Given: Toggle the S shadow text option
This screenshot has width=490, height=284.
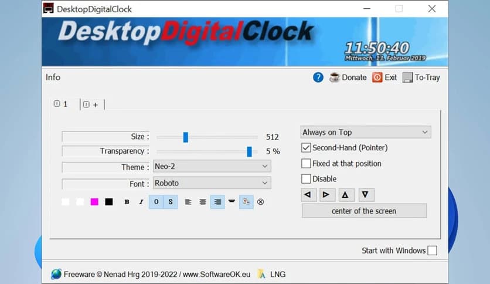Looking at the screenshot, I should coord(171,202).
